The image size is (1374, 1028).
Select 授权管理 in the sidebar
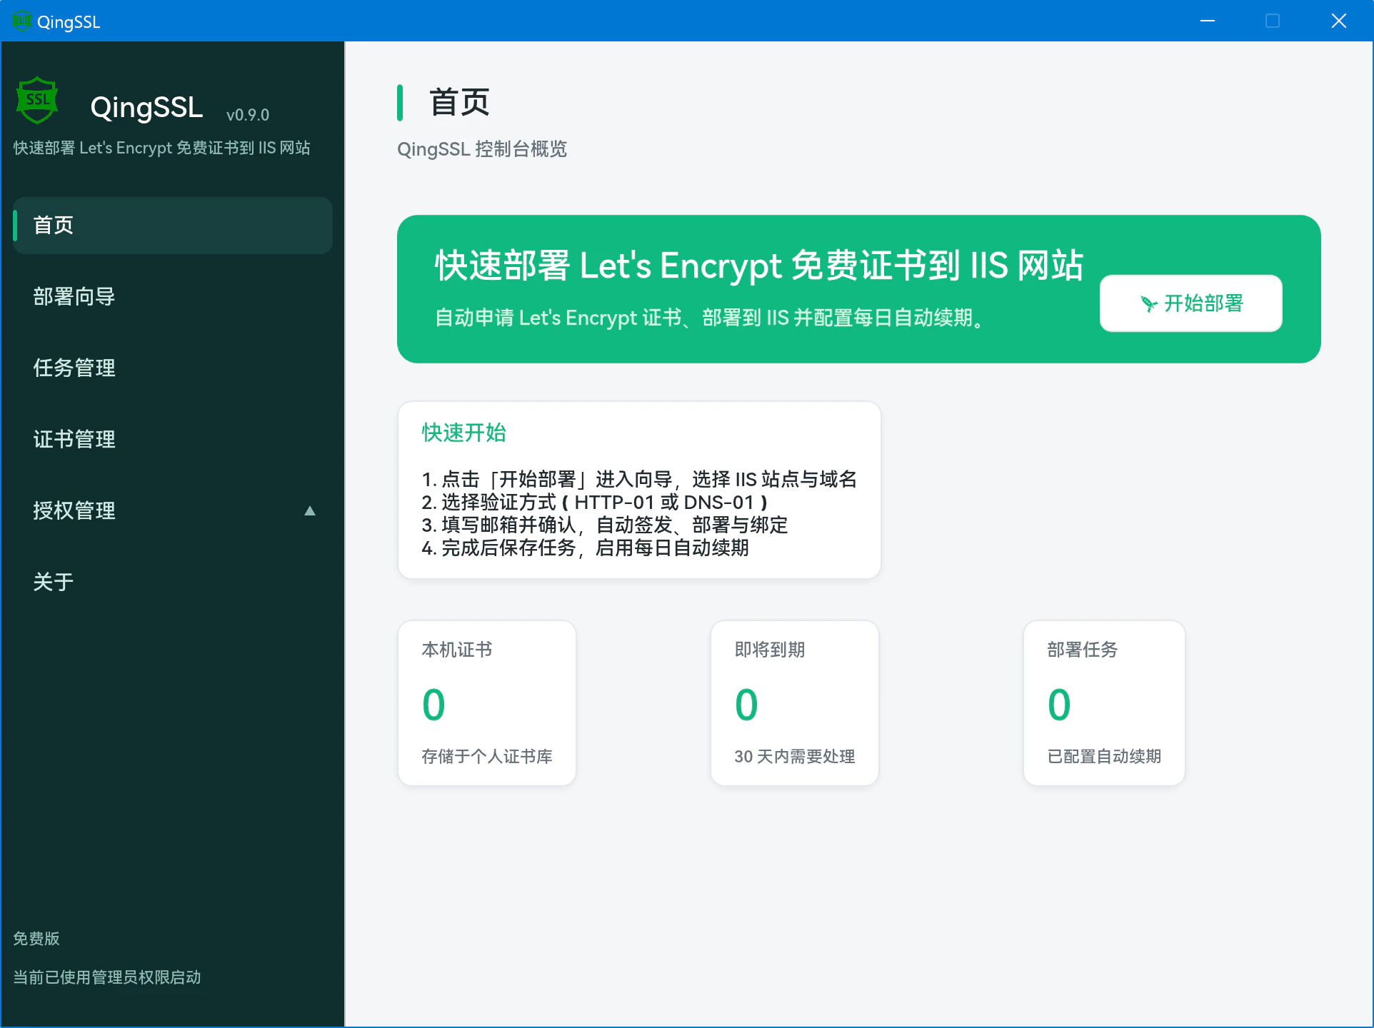point(173,511)
